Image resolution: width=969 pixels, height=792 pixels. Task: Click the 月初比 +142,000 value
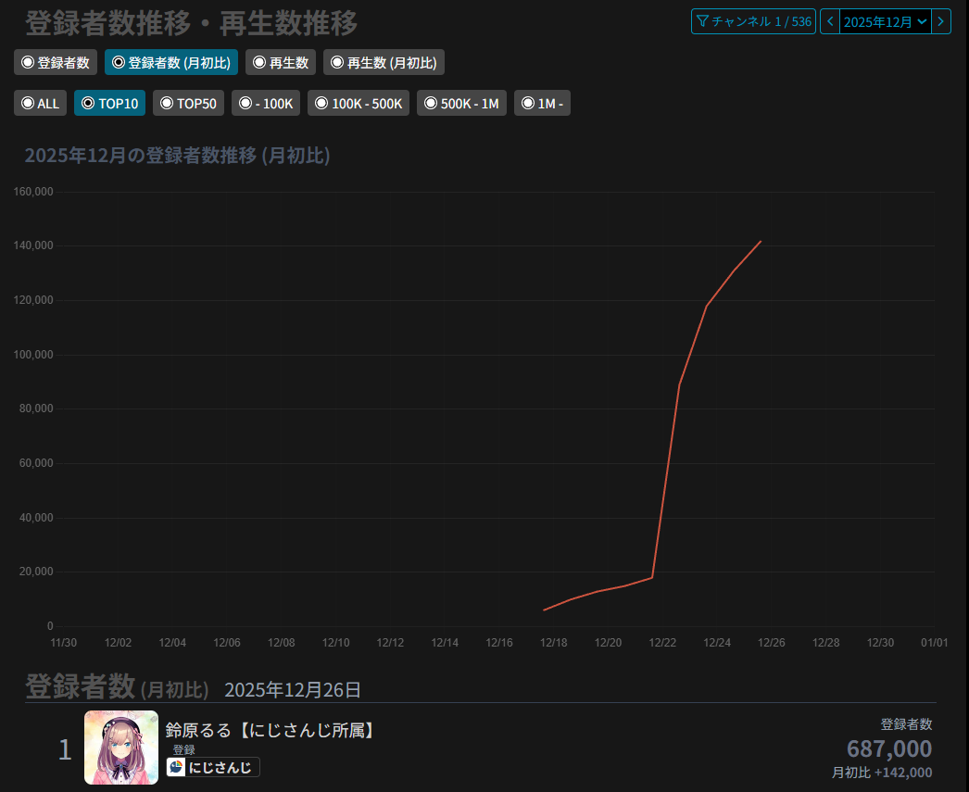pos(881,773)
